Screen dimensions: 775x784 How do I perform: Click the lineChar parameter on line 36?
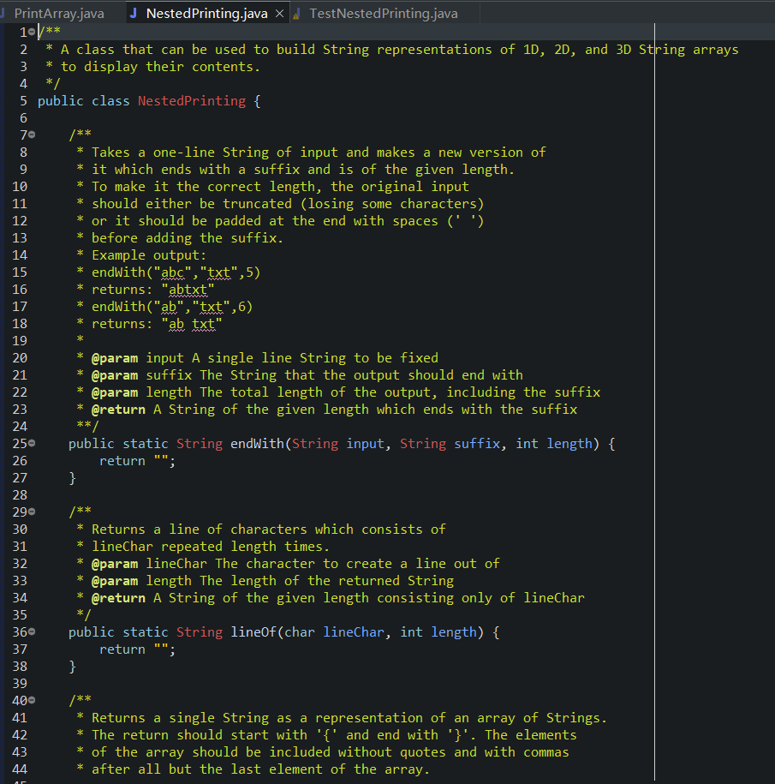tap(354, 631)
